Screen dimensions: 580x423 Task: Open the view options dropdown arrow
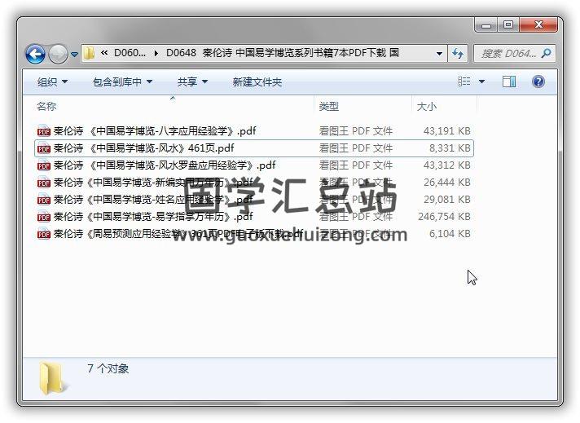pos(481,82)
